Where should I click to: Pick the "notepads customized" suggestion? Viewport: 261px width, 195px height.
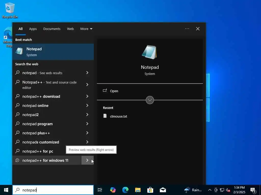(47, 142)
